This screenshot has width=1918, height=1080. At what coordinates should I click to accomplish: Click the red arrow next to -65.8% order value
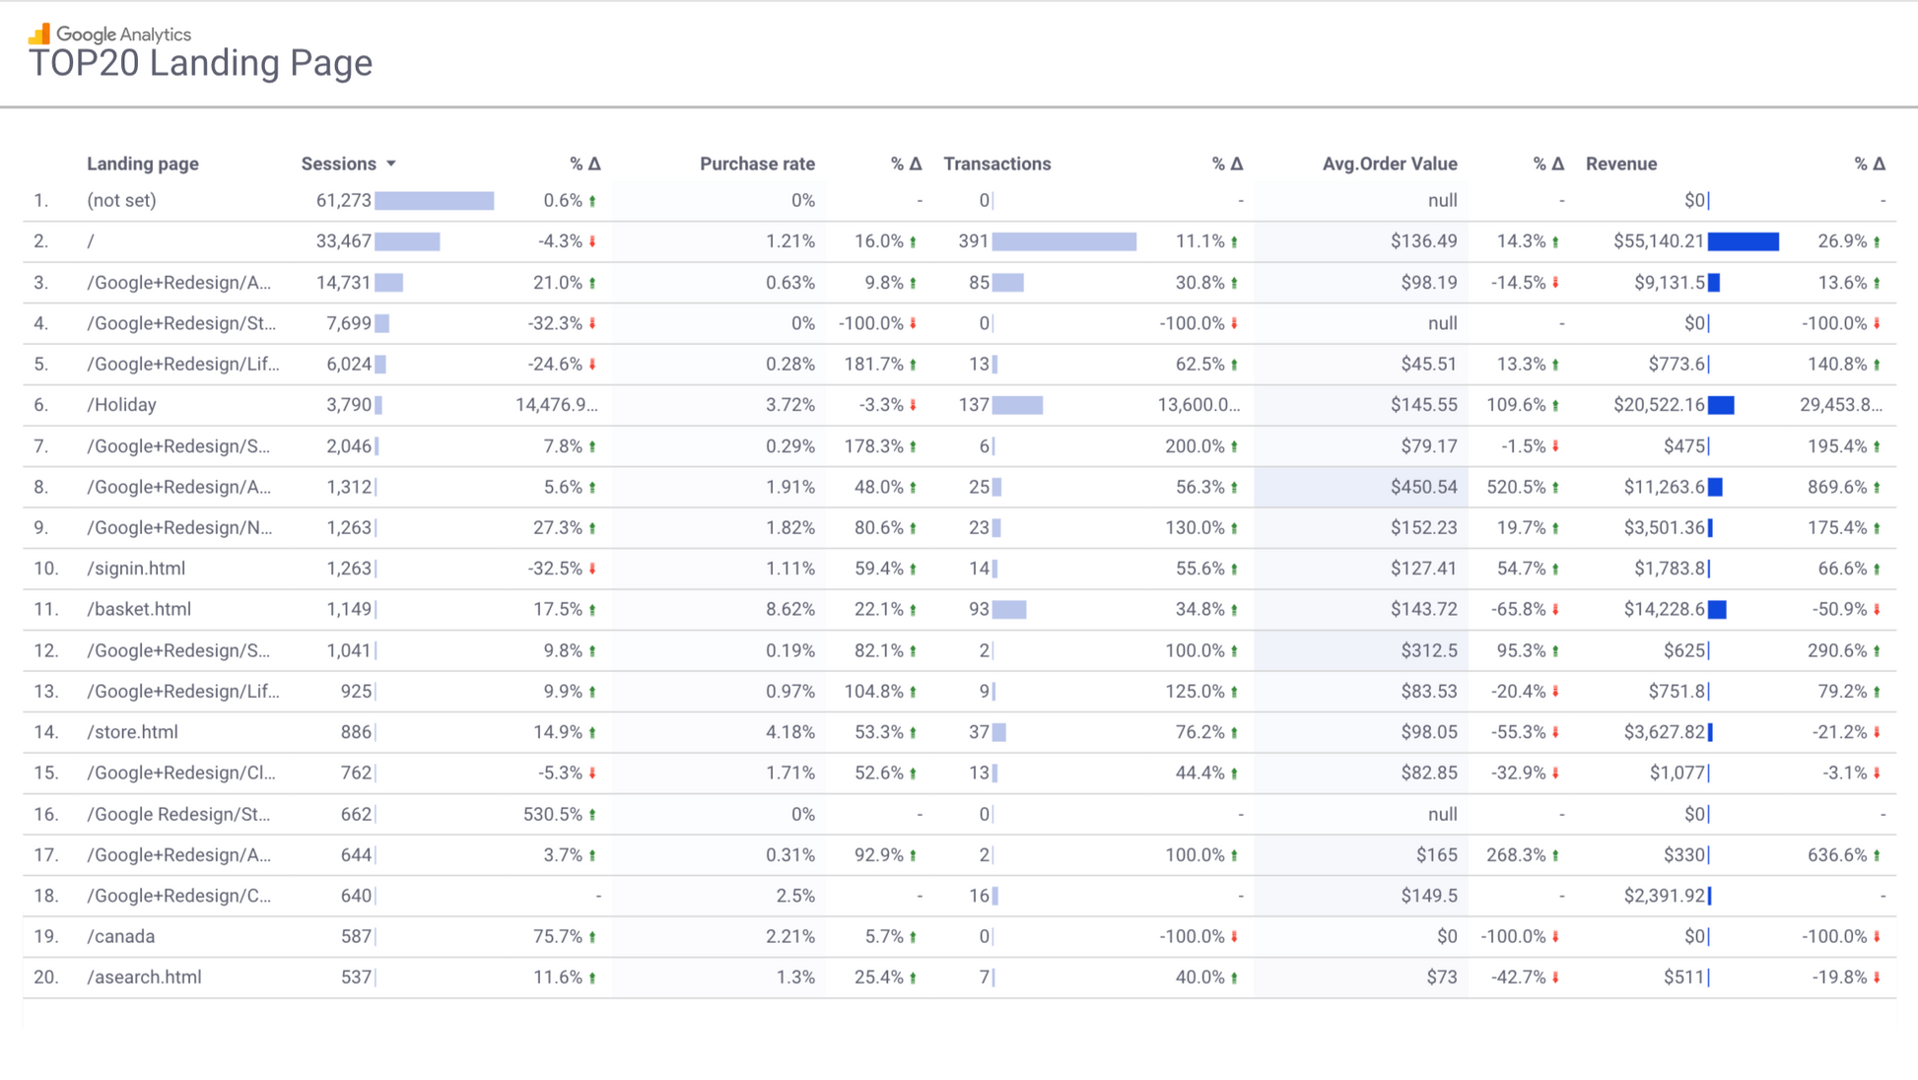(x=1555, y=610)
